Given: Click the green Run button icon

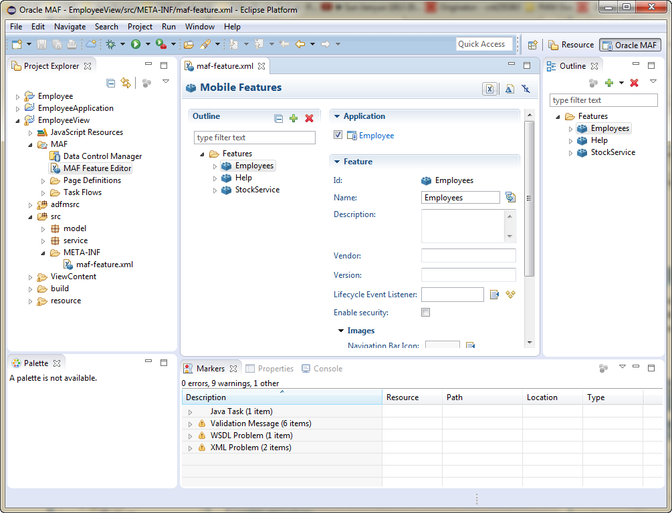Looking at the screenshot, I should [x=136, y=44].
